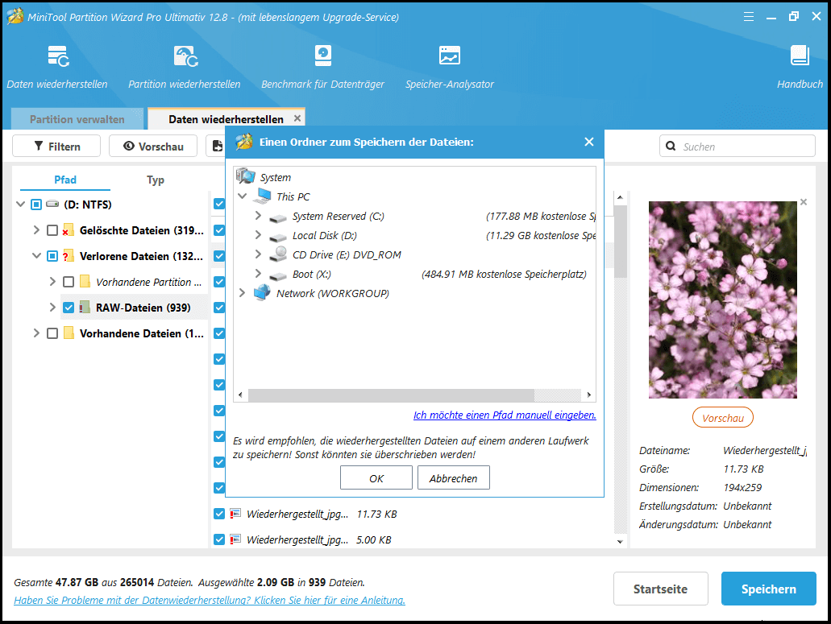Click the Vorhandene Dateien folder icon

(x=69, y=333)
